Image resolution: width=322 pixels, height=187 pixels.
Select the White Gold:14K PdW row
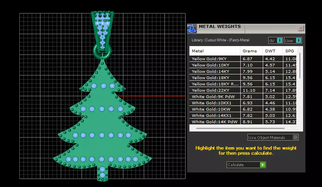(243, 122)
